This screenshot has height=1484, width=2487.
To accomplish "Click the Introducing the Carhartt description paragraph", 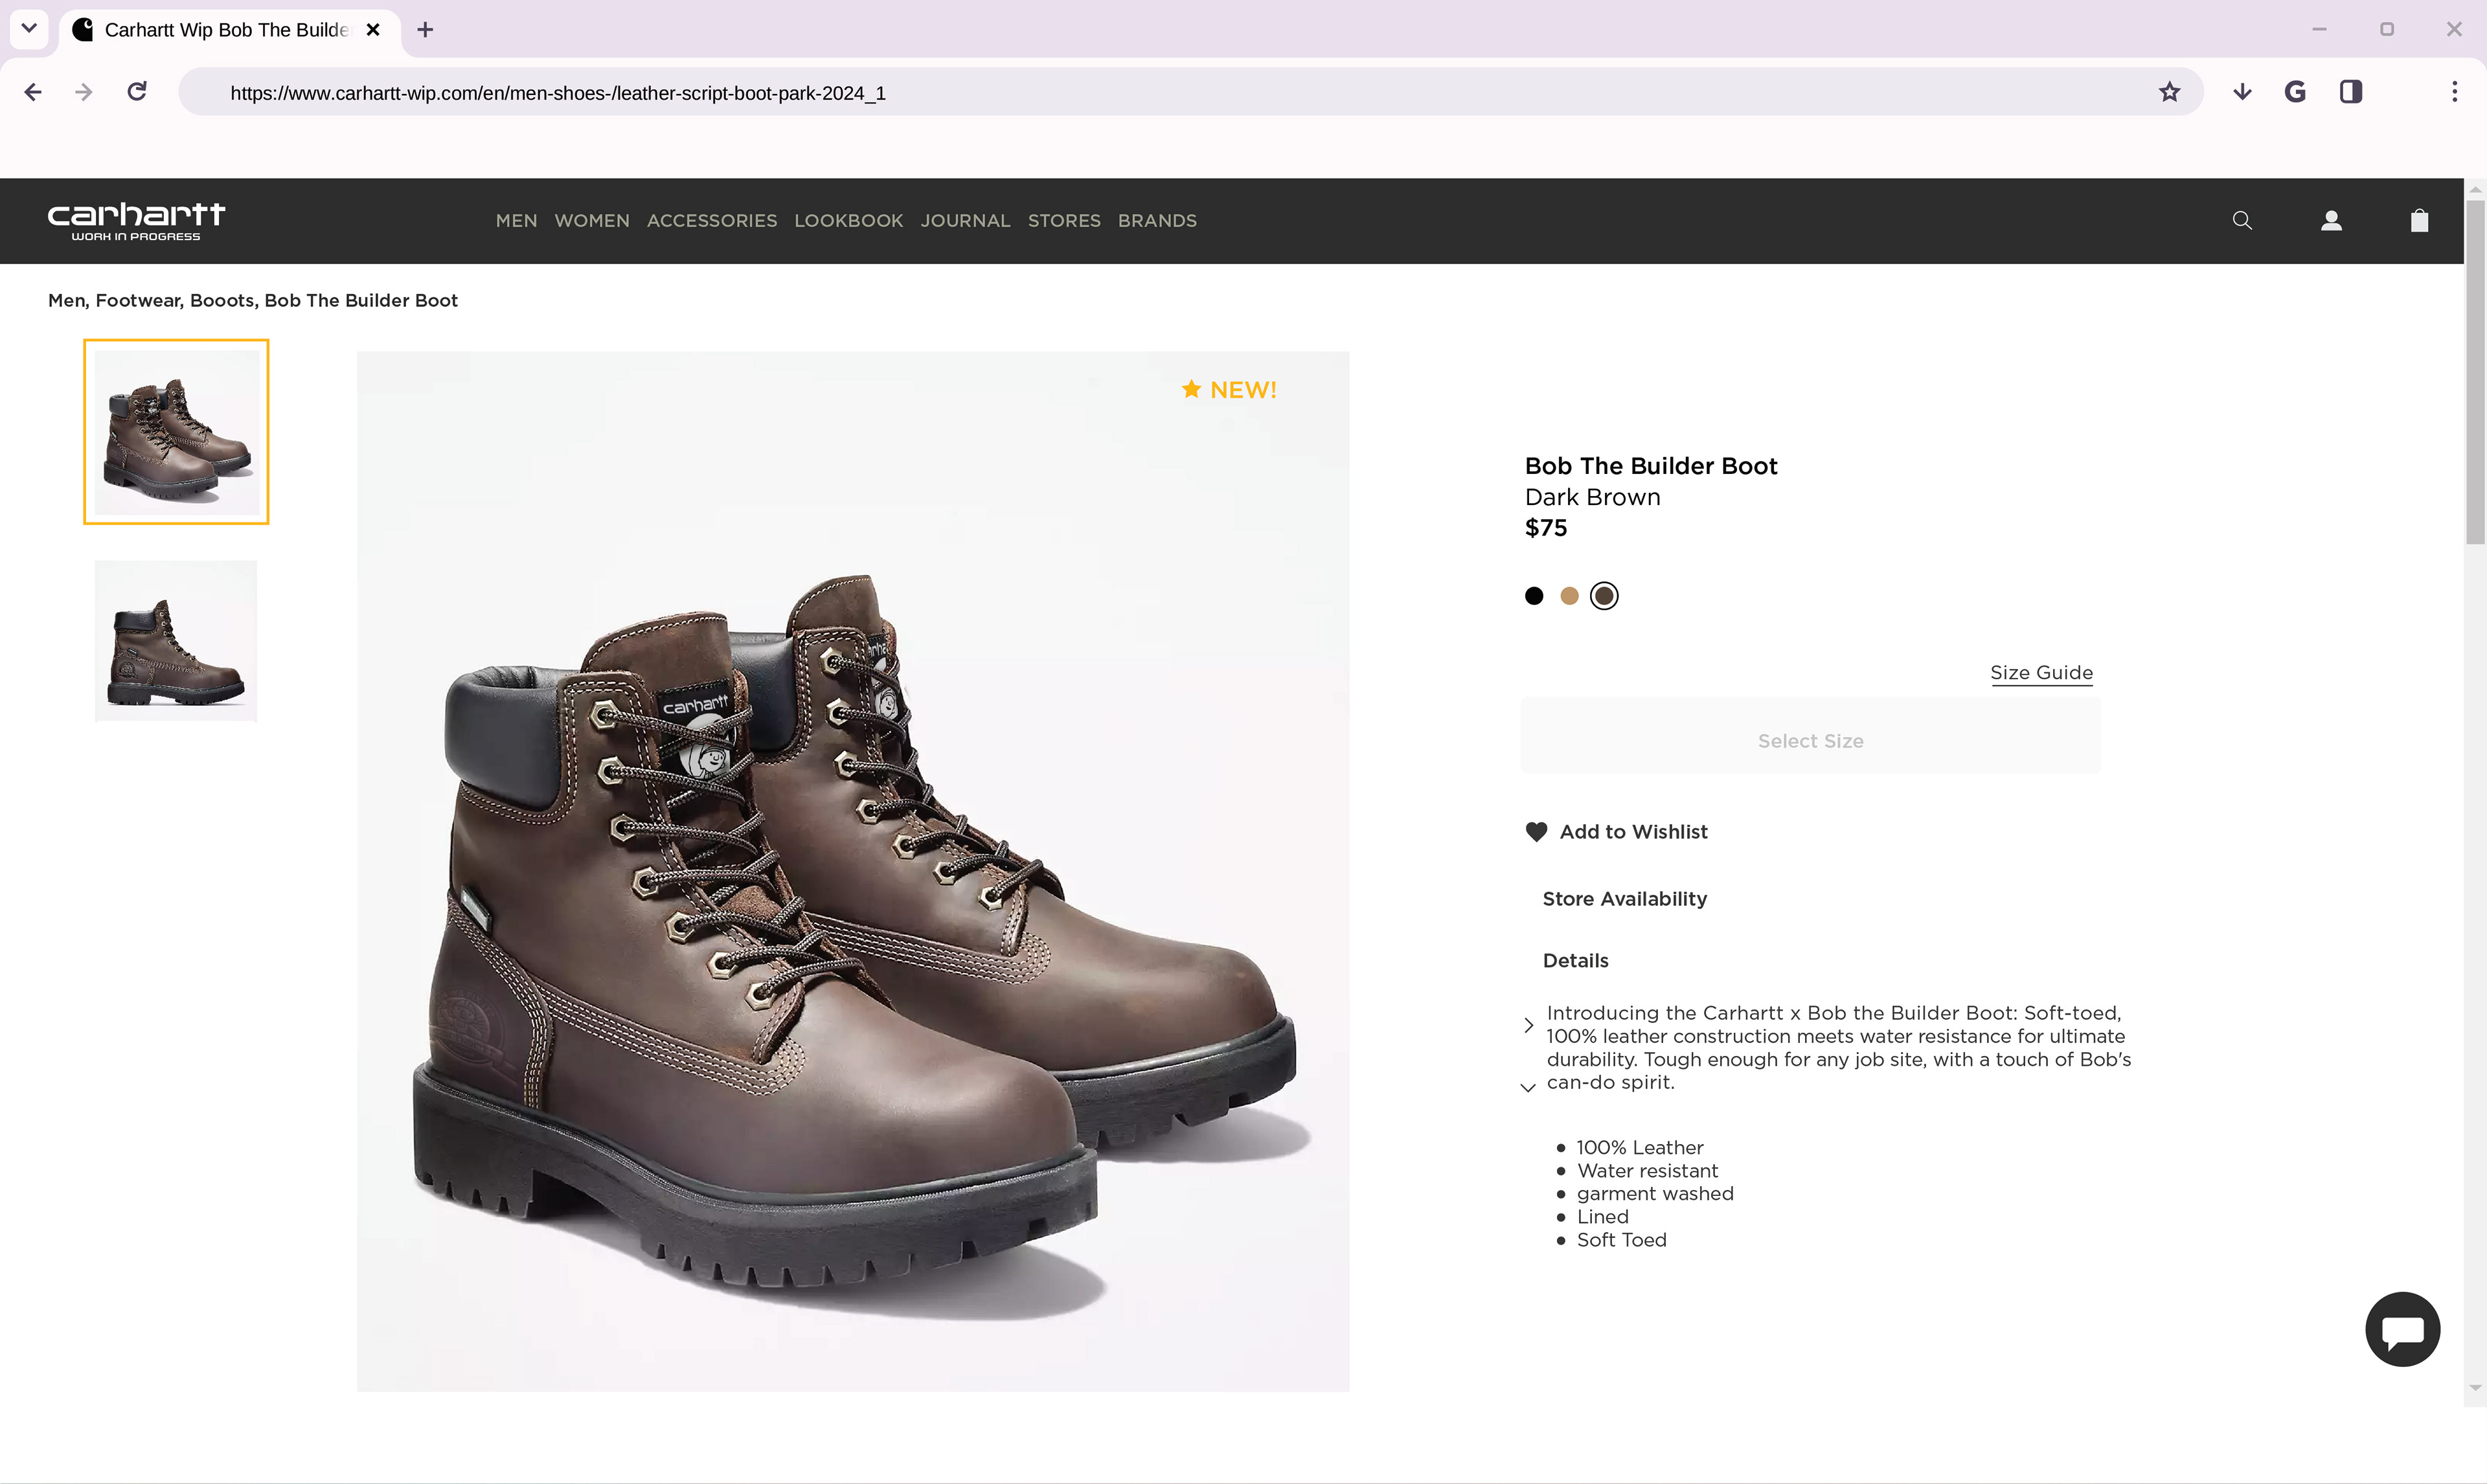I will (1839, 1048).
